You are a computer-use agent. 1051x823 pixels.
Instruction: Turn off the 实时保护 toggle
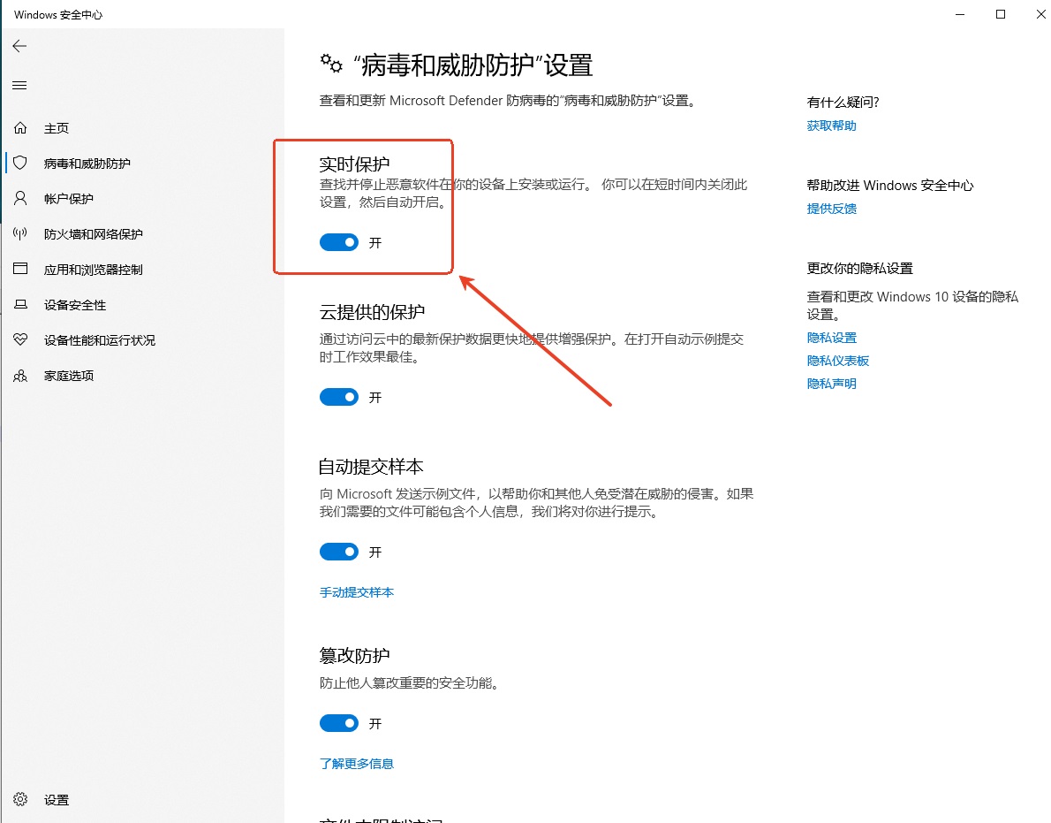tap(339, 242)
